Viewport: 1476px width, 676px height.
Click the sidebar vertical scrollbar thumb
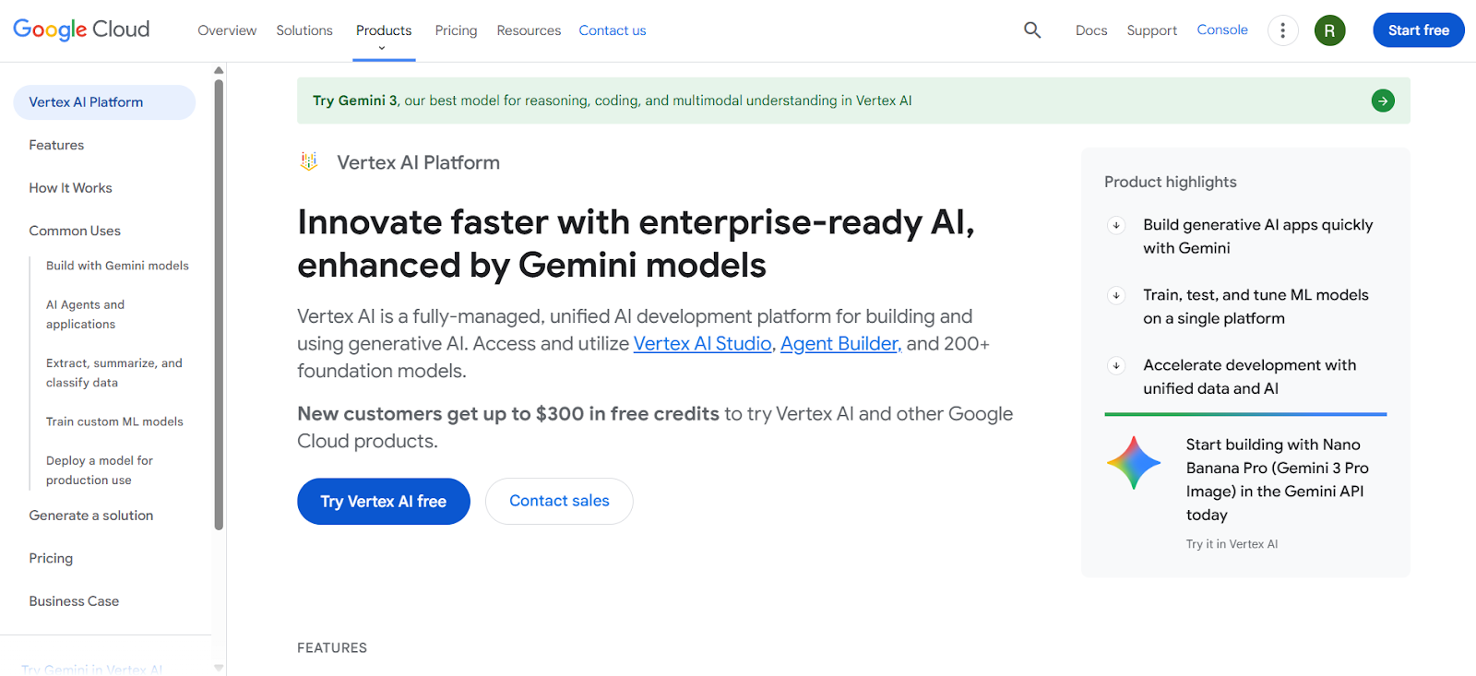(219, 304)
